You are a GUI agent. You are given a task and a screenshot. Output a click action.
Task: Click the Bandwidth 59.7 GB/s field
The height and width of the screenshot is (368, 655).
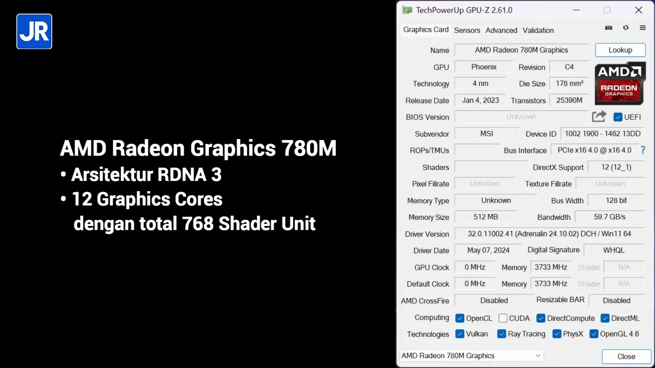point(609,217)
